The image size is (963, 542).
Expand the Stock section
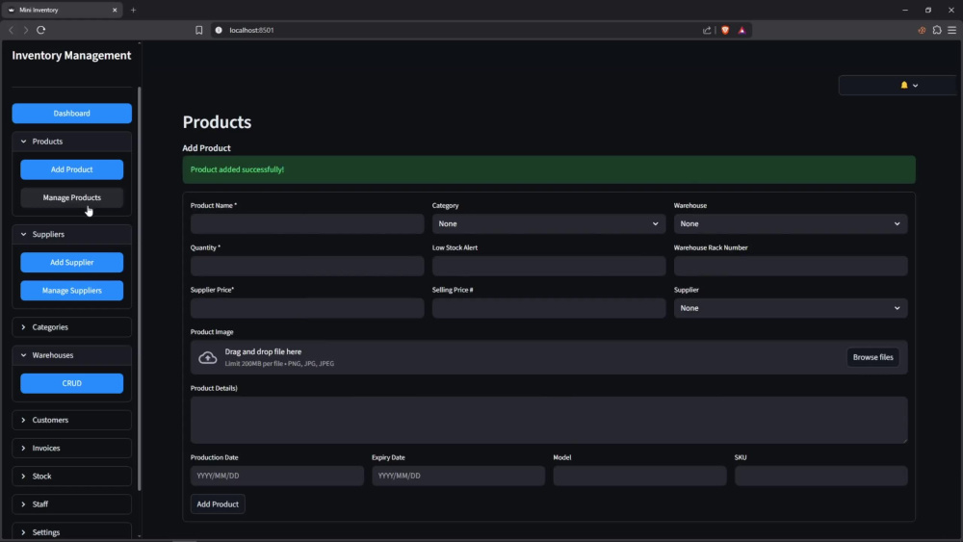pos(72,477)
